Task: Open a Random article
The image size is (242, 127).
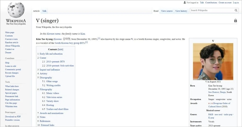Action: 12,42
